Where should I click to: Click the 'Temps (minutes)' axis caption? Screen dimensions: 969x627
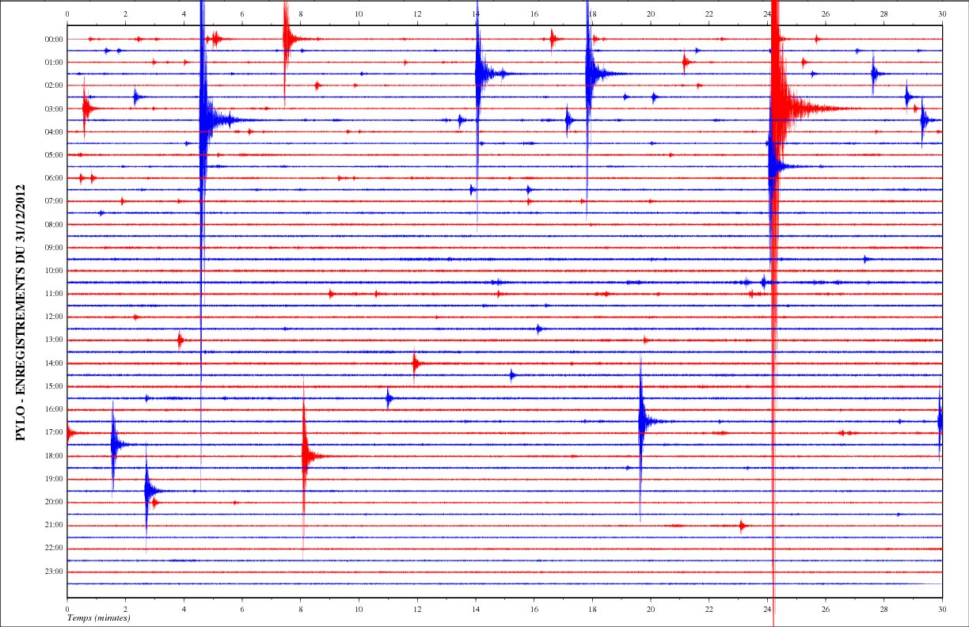click(99, 617)
